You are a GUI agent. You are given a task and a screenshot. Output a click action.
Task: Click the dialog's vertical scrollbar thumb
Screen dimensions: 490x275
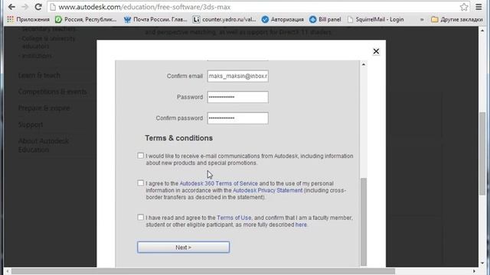click(364, 222)
